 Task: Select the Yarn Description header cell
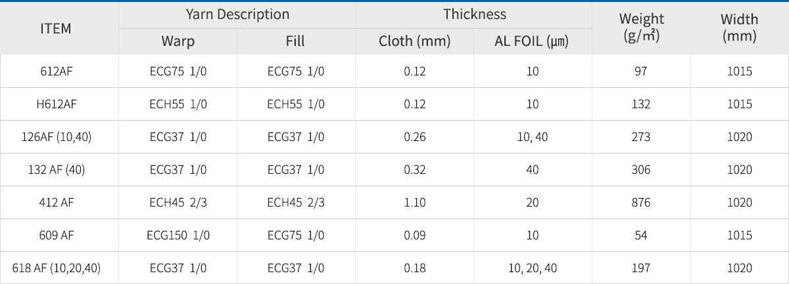click(x=237, y=14)
